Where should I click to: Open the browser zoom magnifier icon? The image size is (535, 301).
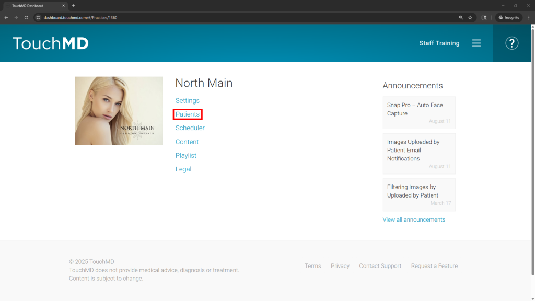(461, 17)
